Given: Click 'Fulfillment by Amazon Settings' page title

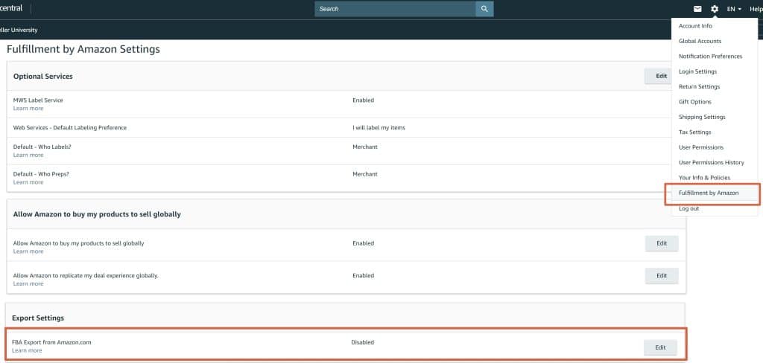Looking at the screenshot, I should [83, 49].
